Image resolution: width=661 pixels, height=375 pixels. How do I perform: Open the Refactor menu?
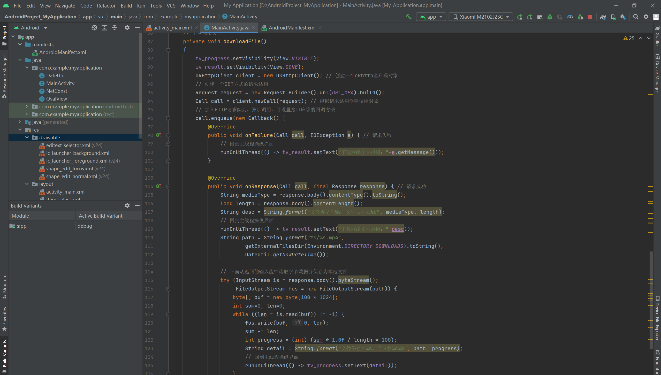click(106, 5)
